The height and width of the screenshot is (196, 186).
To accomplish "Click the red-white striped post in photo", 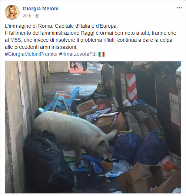I will point(132,87).
